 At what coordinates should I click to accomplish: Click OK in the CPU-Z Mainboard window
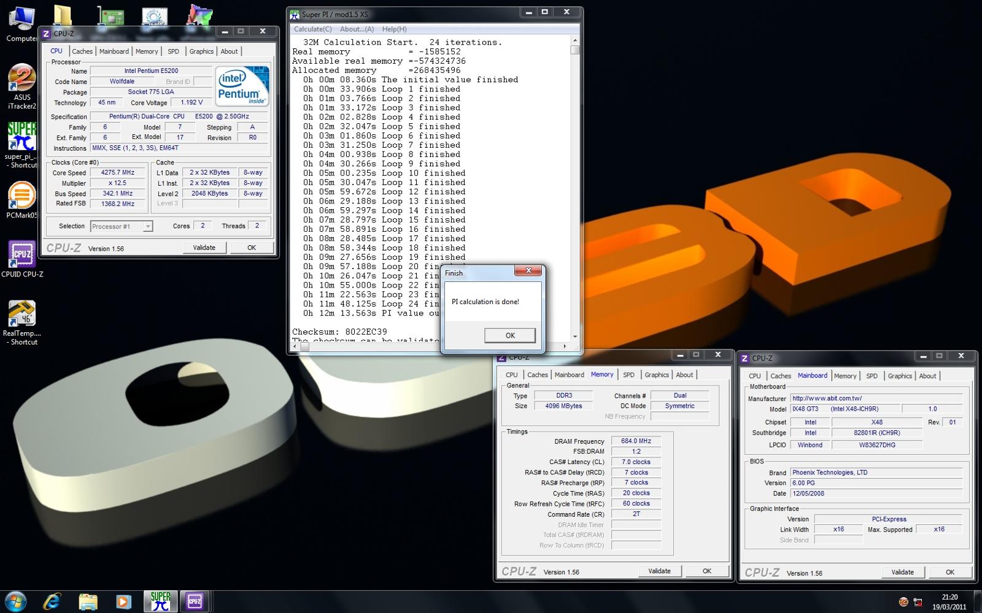coord(950,572)
